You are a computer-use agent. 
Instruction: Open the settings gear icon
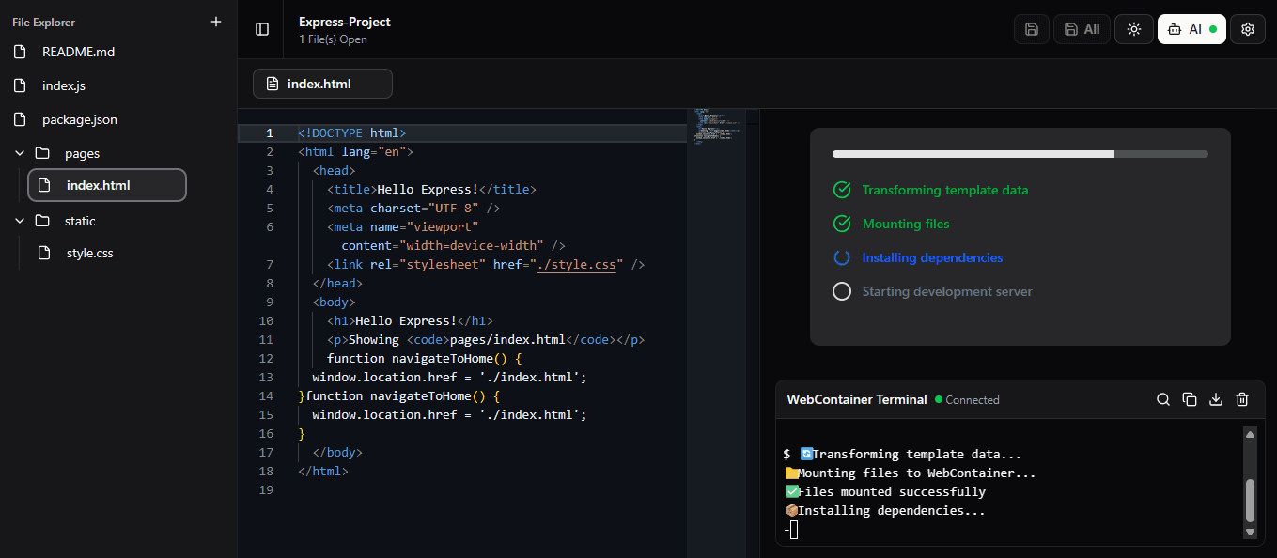click(x=1248, y=29)
